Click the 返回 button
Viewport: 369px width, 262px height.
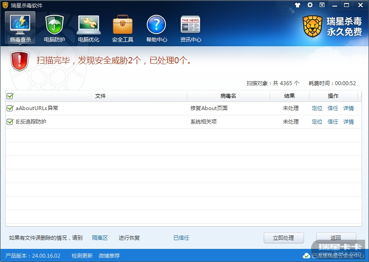(336, 238)
